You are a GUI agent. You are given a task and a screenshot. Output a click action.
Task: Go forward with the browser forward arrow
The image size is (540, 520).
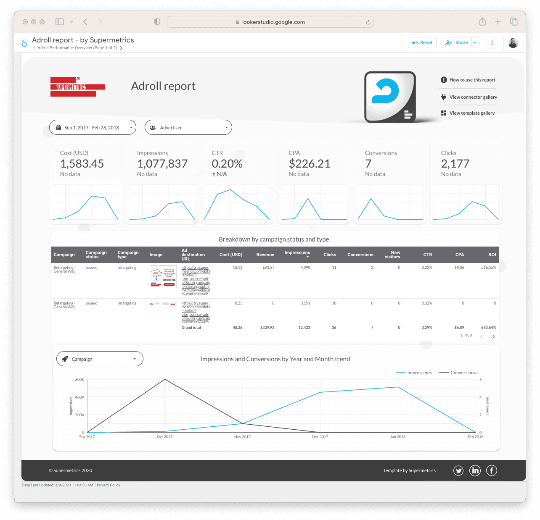coord(100,21)
